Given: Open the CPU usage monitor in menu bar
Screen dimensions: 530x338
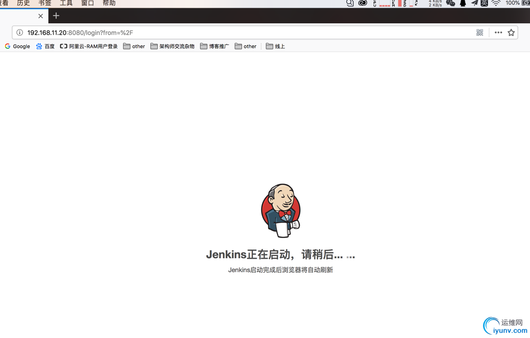Looking at the screenshot, I should pyautogui.click(x=382, y=3).
